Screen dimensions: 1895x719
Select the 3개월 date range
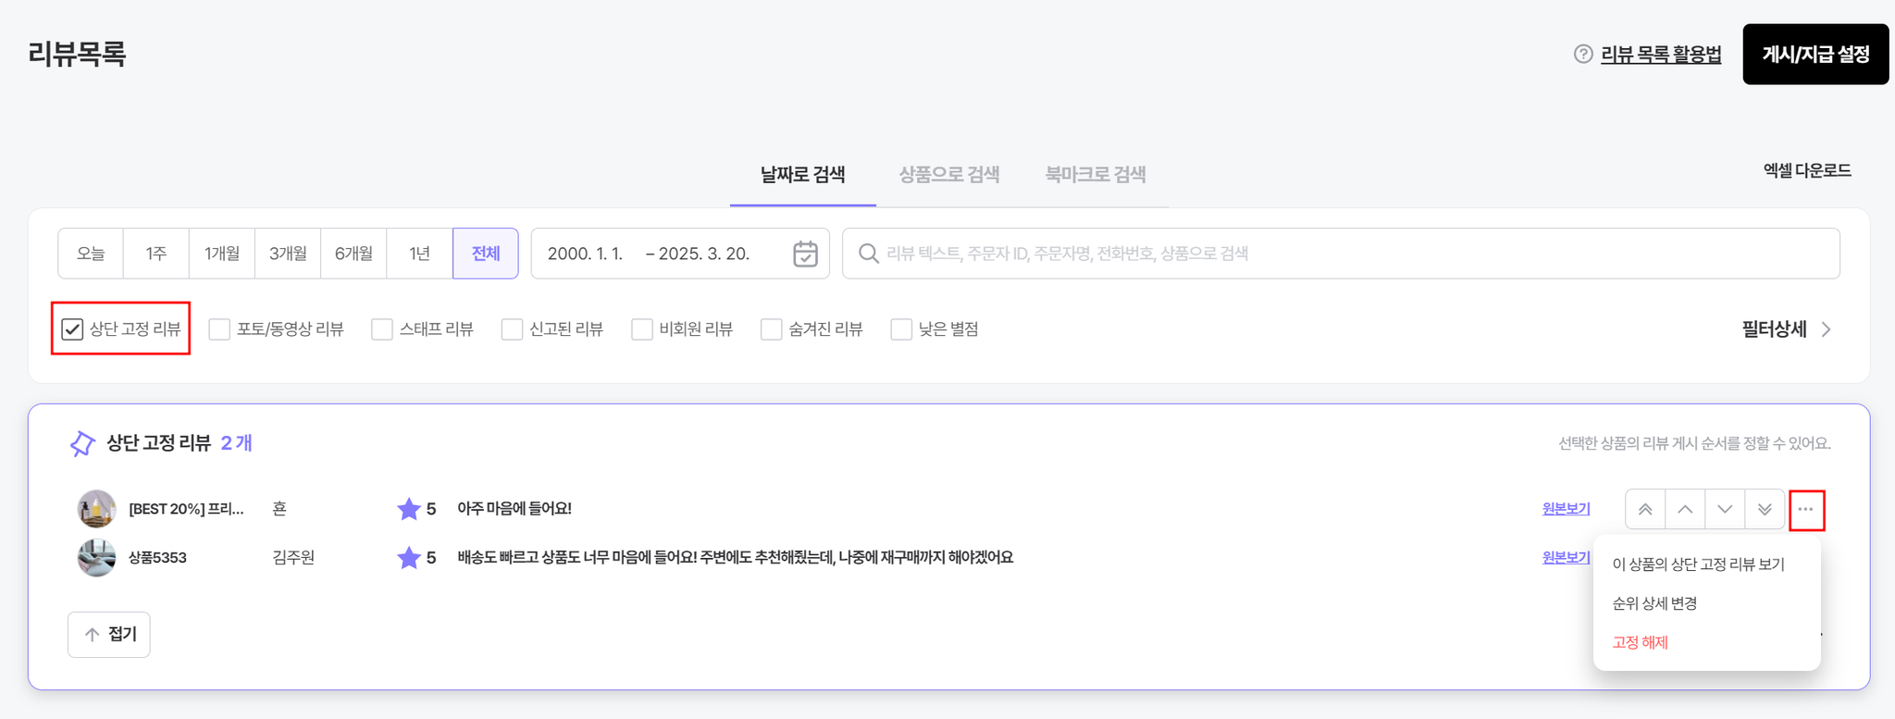(x=288, y=254)
